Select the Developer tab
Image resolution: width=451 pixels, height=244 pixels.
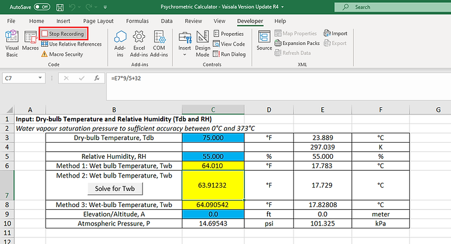pyautogui.click(x=250, y=21)
